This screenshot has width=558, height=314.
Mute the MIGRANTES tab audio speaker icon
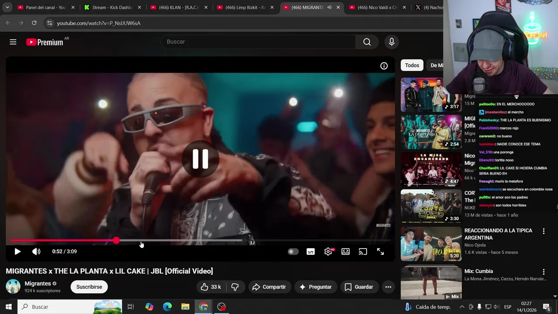pyautogui.click(x=330, y=7)
